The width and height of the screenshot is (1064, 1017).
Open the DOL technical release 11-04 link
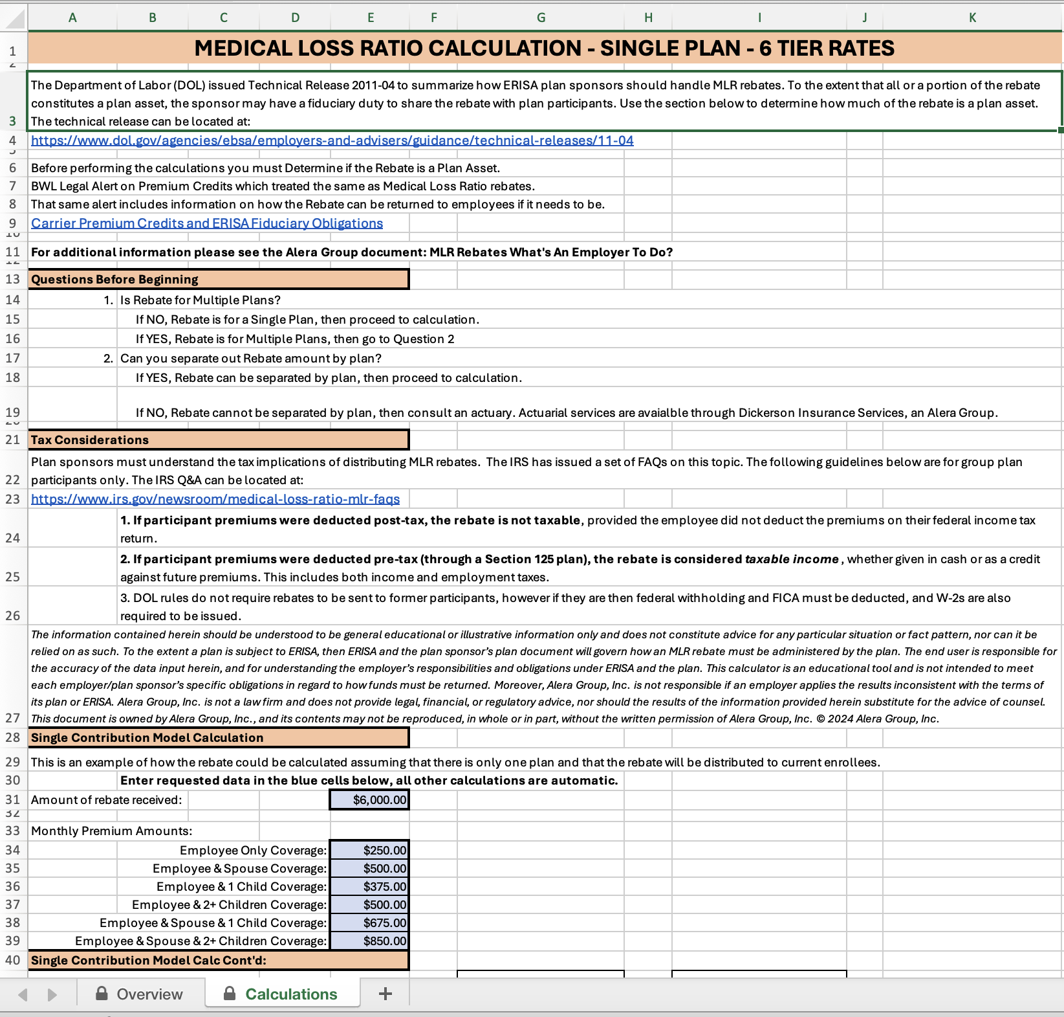point(332,140)
